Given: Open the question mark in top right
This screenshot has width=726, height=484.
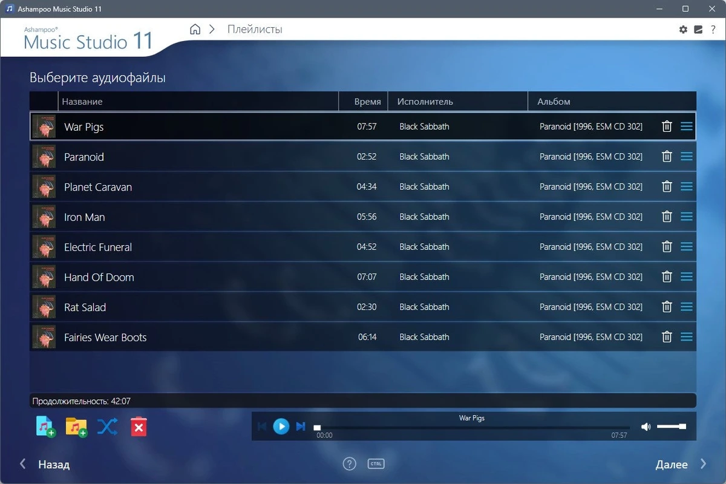Looking at the screenshot, I should [x=713, y=29].
